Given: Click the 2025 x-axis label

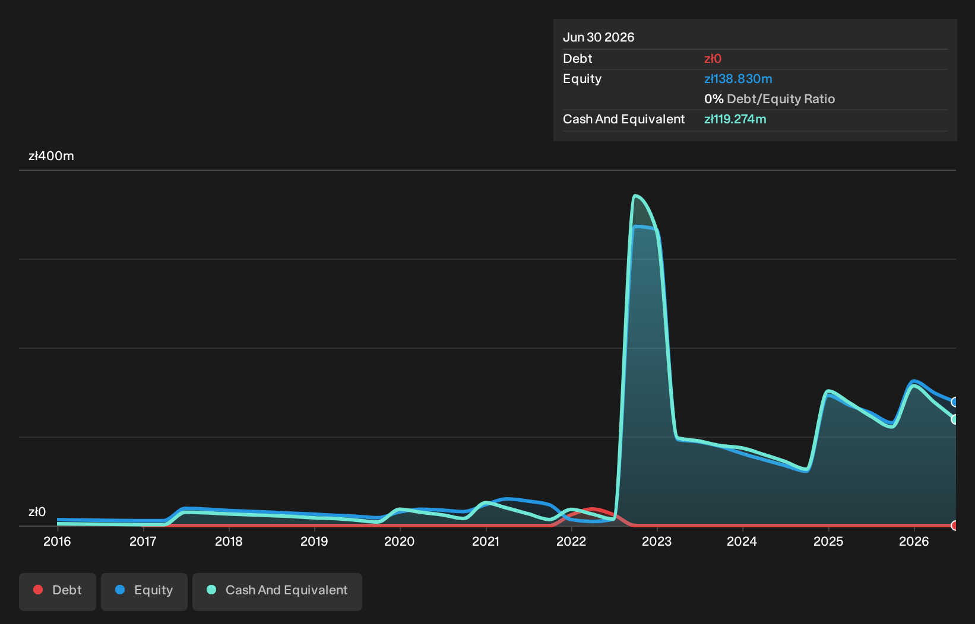Looking at the screenshot, I should click(x=828, y=542).
